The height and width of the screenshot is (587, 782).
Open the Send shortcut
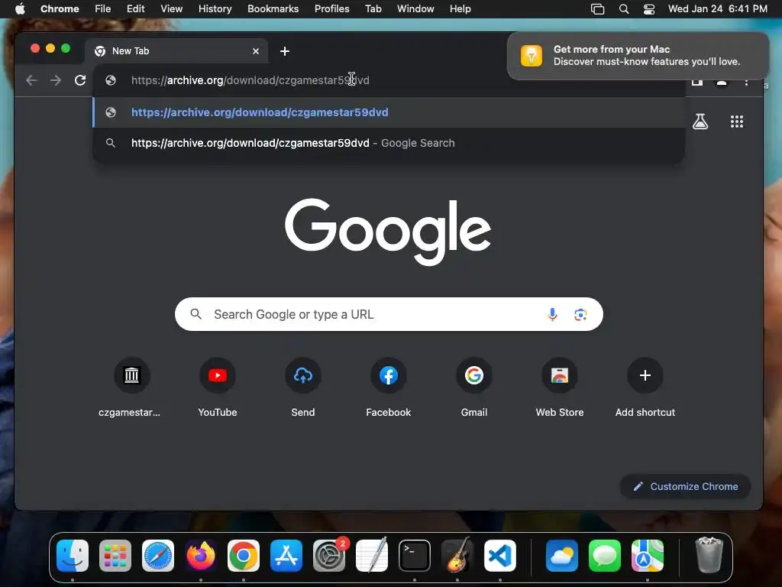pos(302,388)
